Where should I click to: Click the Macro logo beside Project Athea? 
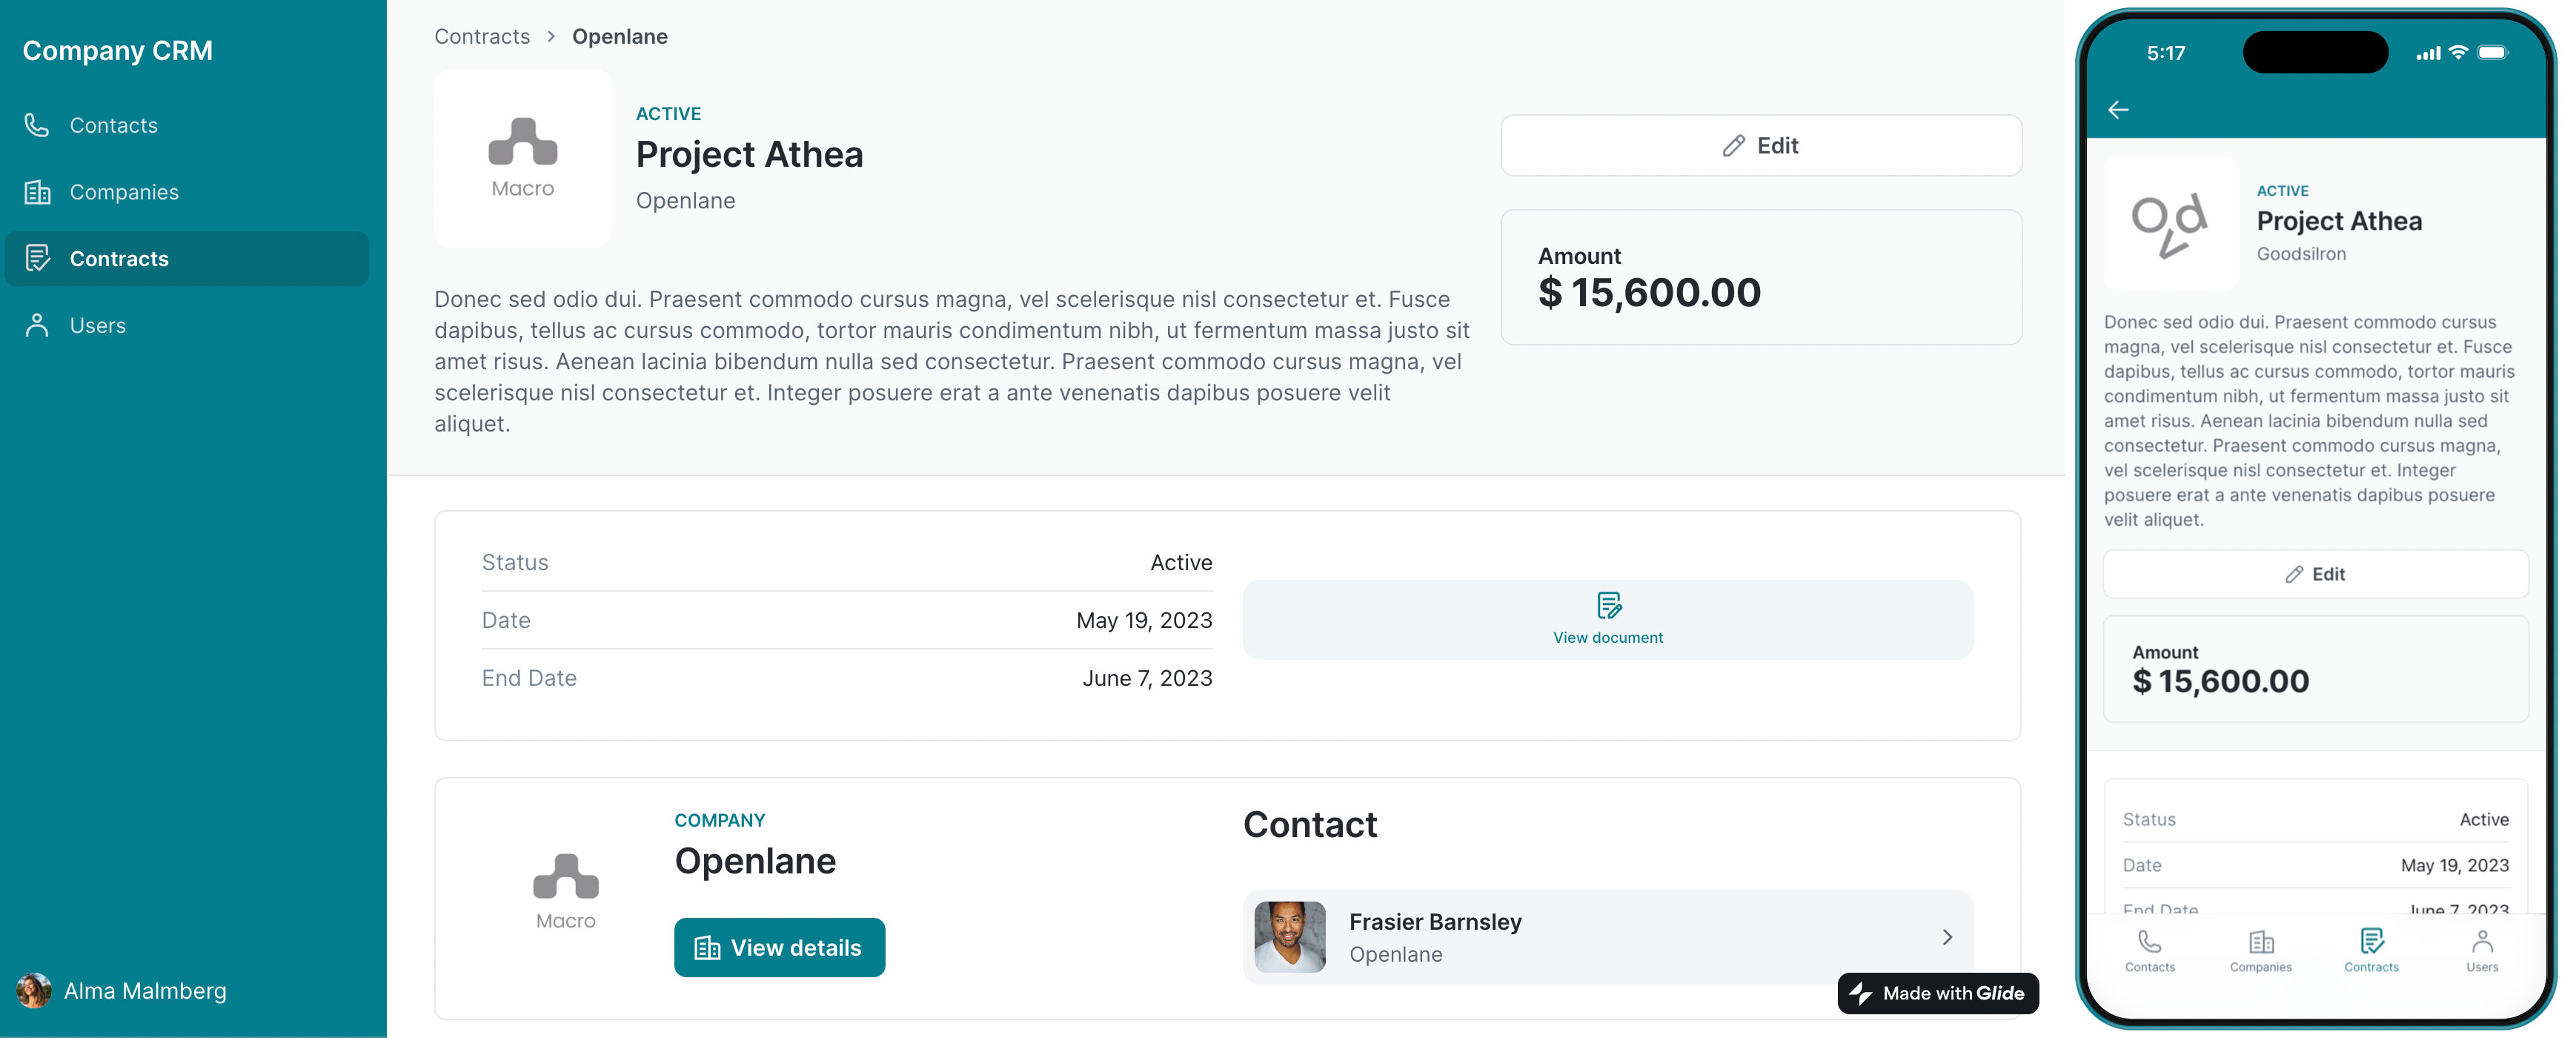523,158
